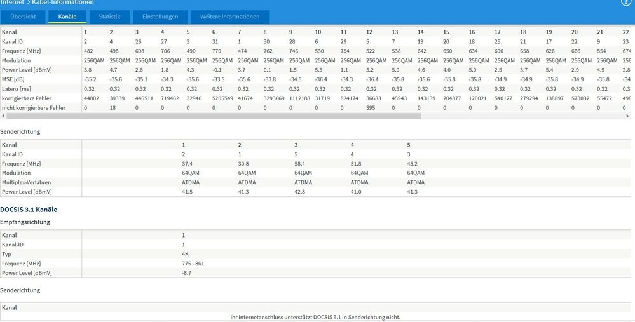This screenshot has height=322, width=635.
Task: Click the horizontal scrollbar thumb
Action: click(214, 116)
